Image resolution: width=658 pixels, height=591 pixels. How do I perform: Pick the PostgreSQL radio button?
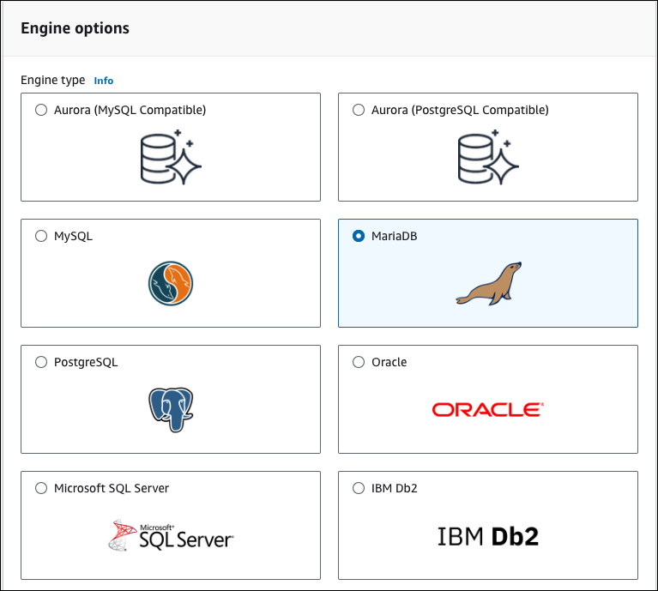point(41,362)
